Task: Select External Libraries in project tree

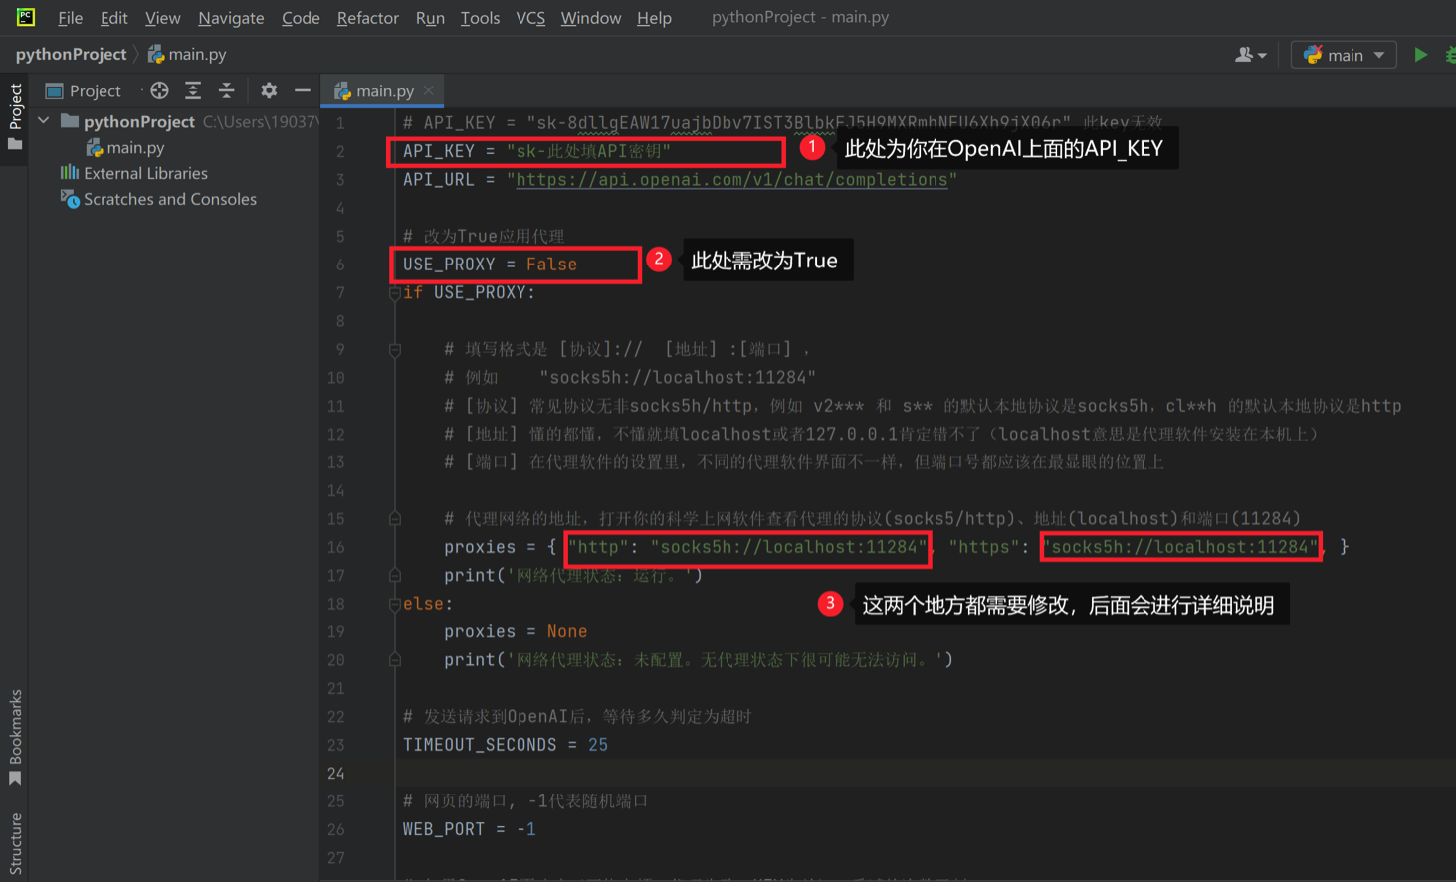Action: (145, 173)
